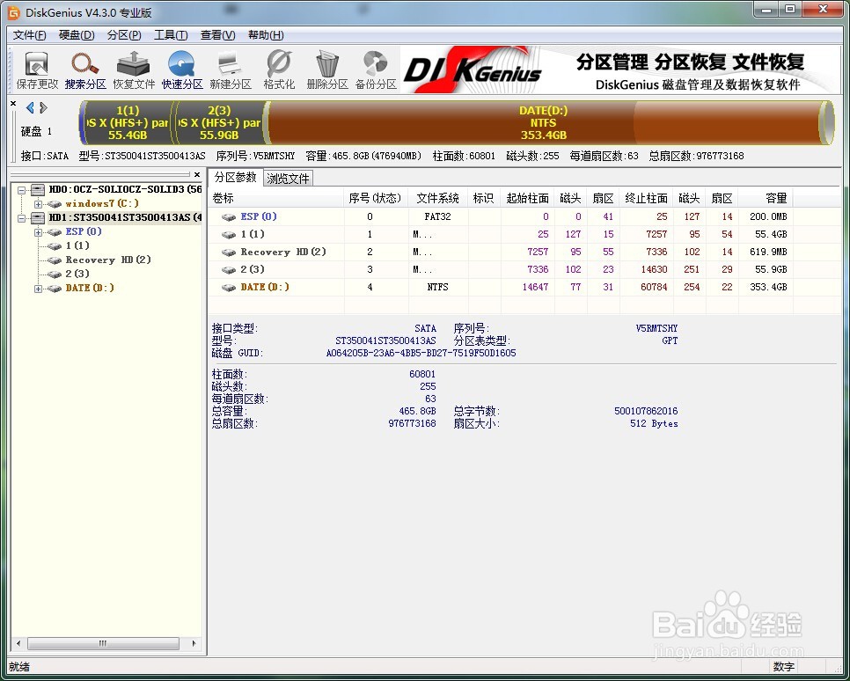Sort by Serial/Status (序号(状态)) column header
The image size is (850, 681).
[376, 199]
